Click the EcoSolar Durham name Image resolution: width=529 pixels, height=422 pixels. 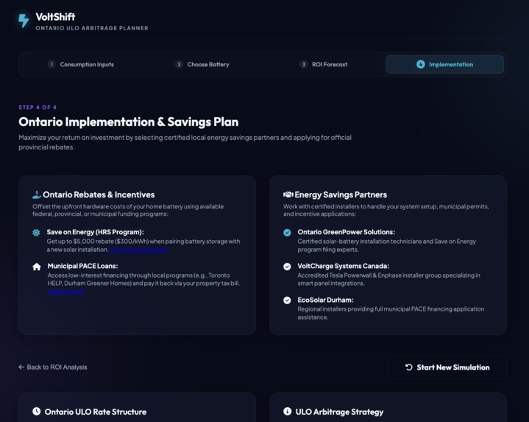point(325,300)
